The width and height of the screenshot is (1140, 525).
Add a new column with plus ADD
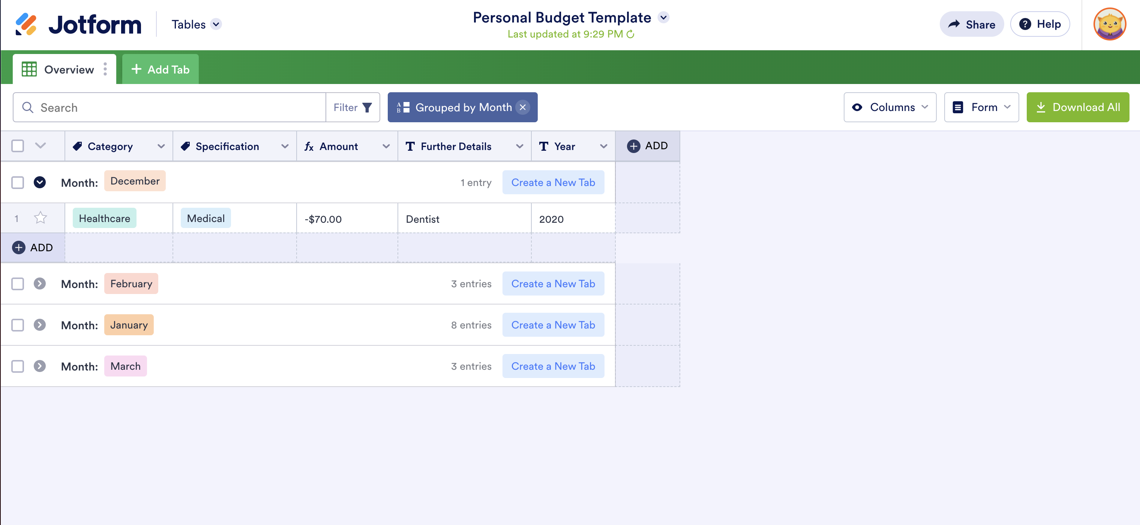647,145
